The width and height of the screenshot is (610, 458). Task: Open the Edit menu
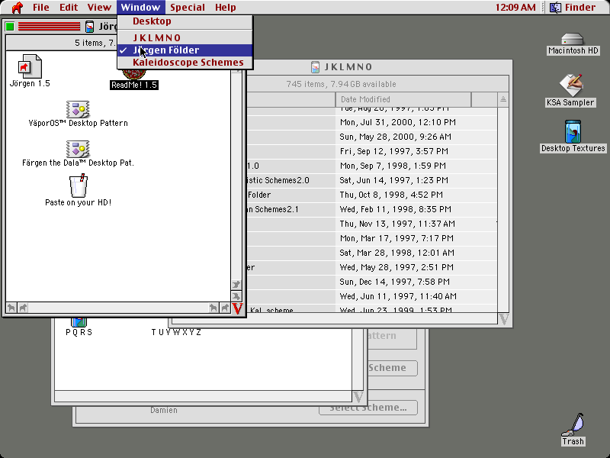pos(69,8)
